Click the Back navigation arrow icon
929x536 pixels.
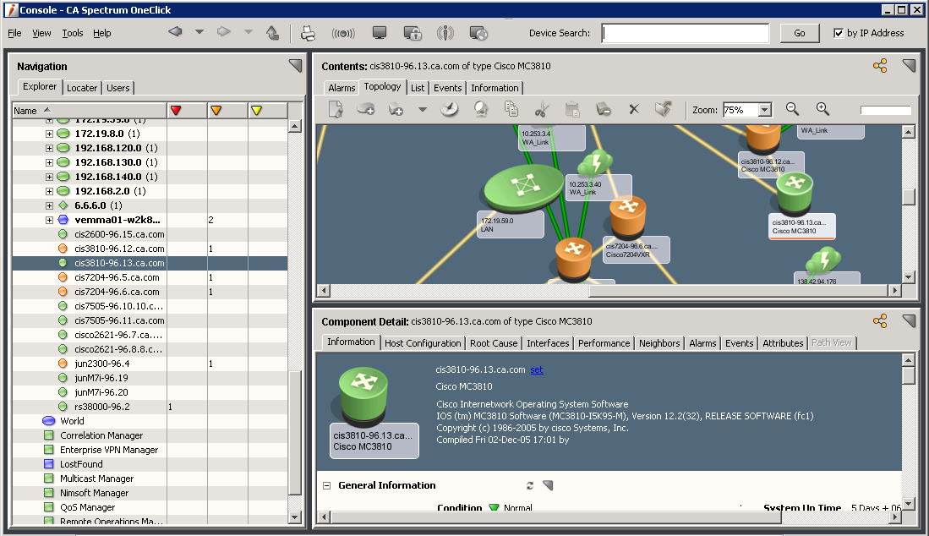click(x=175, y=32)
